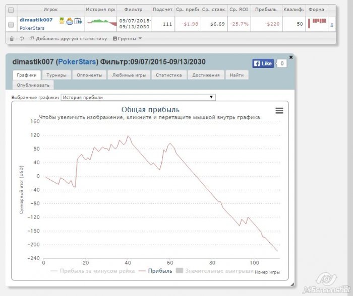
Task: Close the dimastik007 details panel
Action: click(291, 57)
